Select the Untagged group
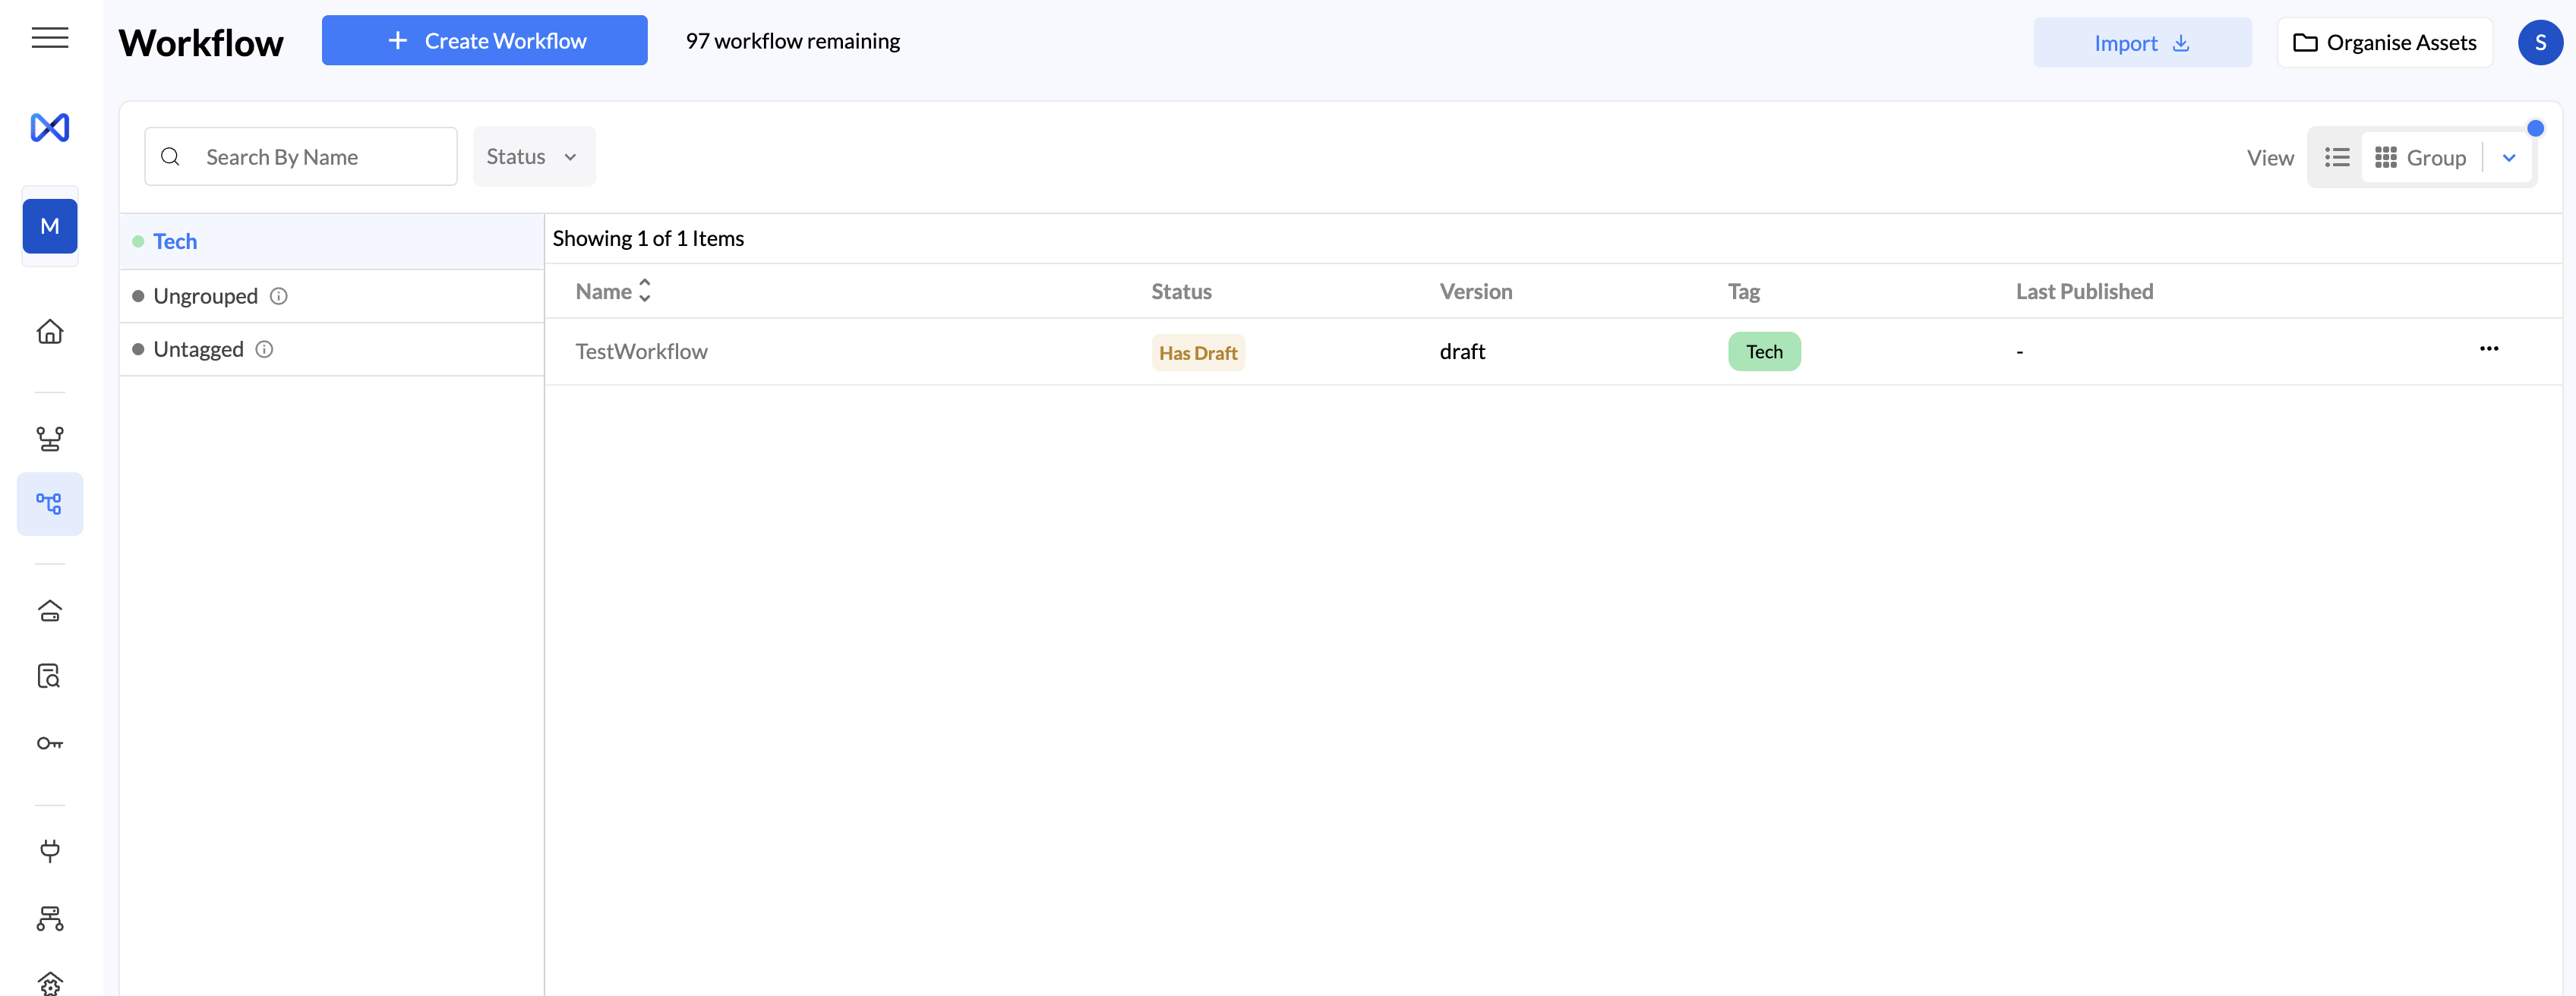This screenshot has width=2576, height=996. 198,349
